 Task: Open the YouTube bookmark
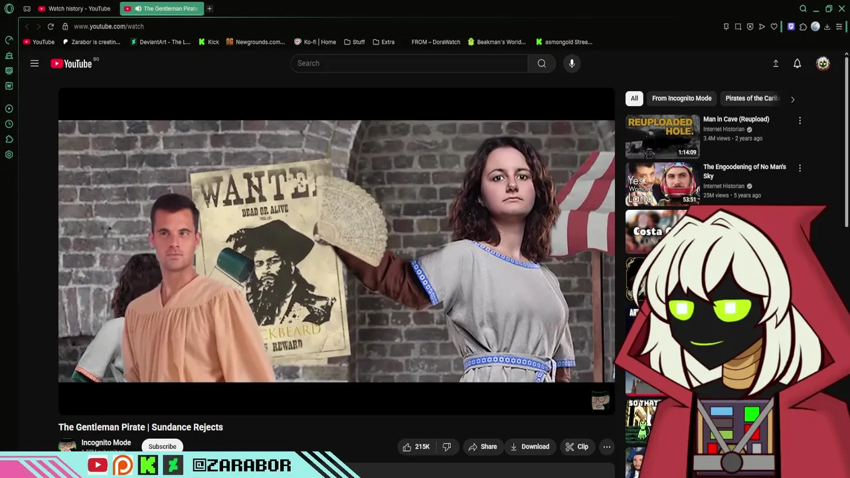[x=39, y=42]
